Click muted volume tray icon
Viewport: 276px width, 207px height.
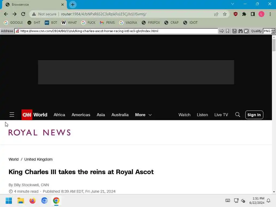pos(243,201)
